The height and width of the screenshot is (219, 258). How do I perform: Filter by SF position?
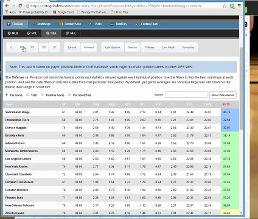point(55,47)
